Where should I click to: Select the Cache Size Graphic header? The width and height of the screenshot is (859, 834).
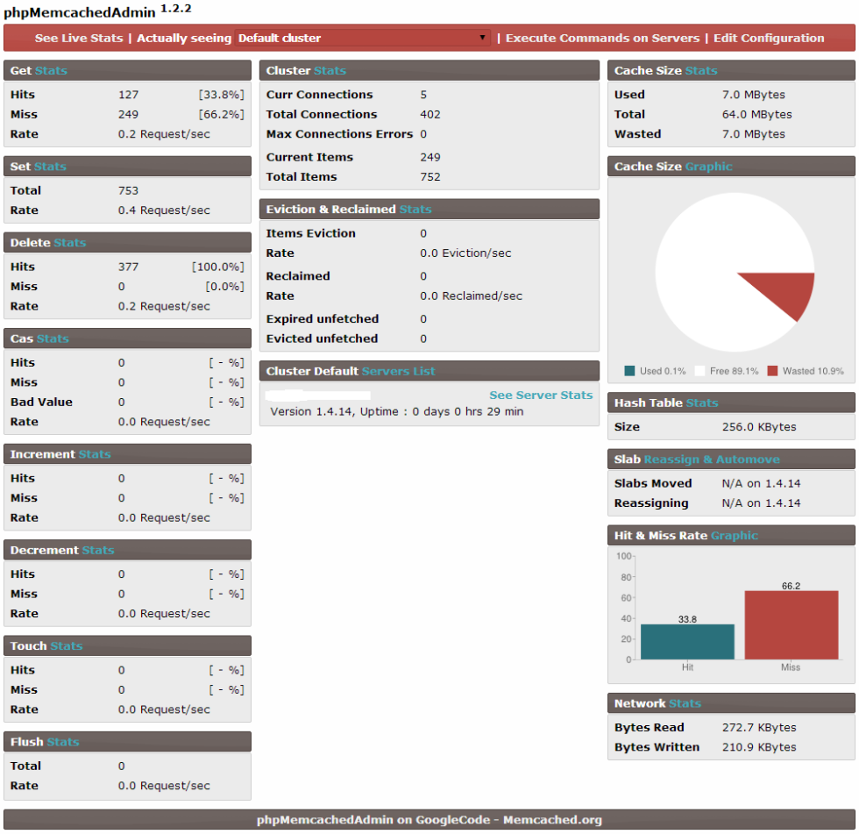point(730,167)
